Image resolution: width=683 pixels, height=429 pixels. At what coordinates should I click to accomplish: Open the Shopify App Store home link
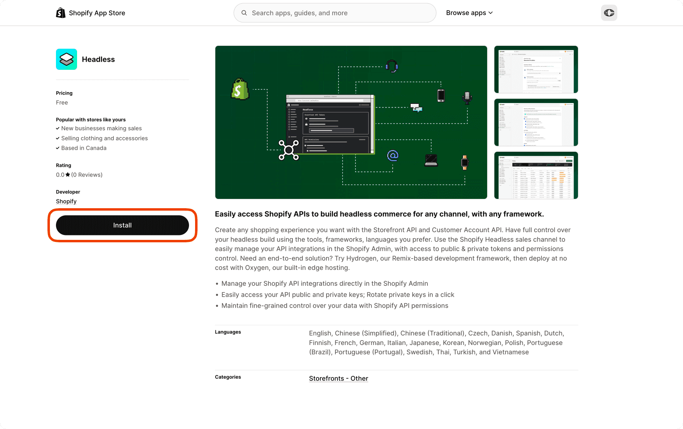90,13
